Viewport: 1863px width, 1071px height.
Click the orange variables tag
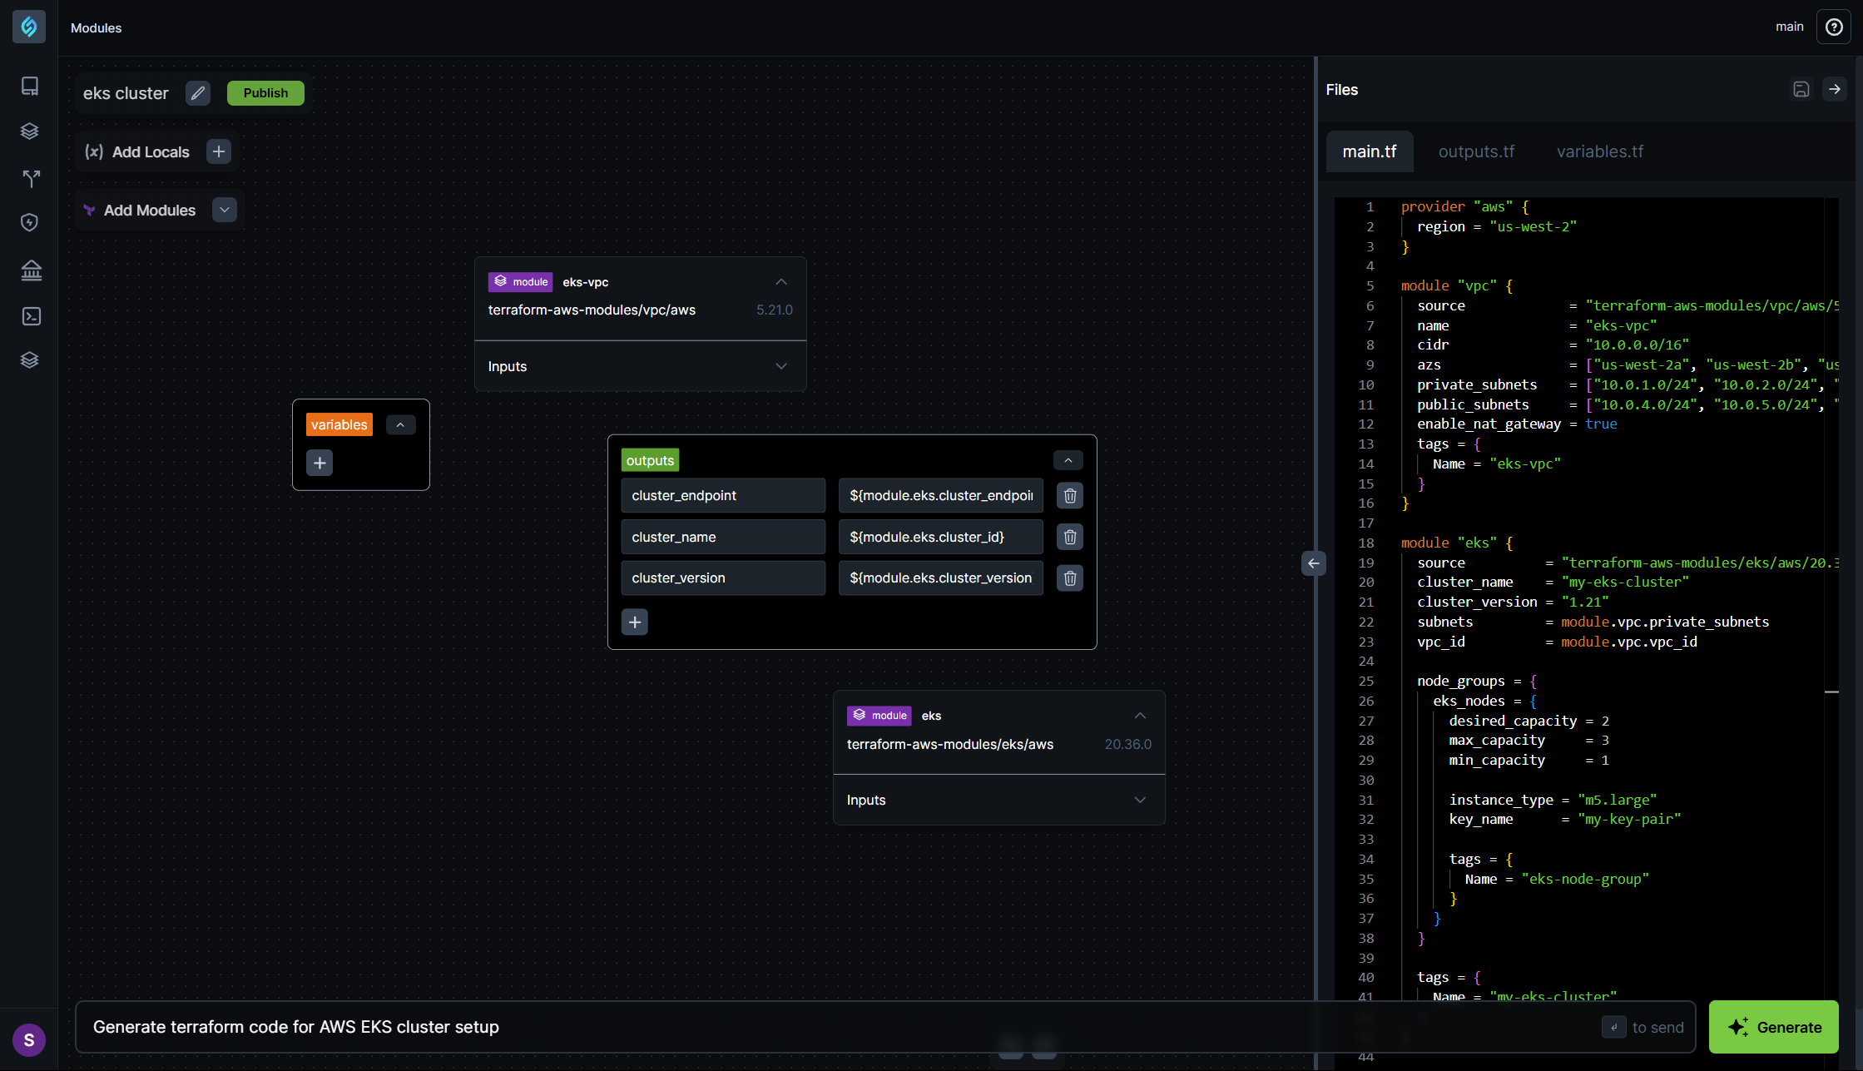pos(339,425)
